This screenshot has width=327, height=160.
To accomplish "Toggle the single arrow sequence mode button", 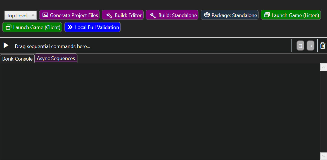I will pos(311,46).
